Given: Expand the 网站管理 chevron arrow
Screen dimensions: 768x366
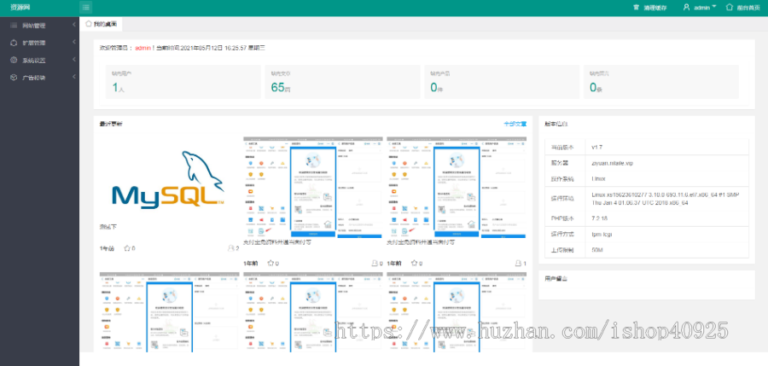Looking at the screenshot, I should point(74,25).
